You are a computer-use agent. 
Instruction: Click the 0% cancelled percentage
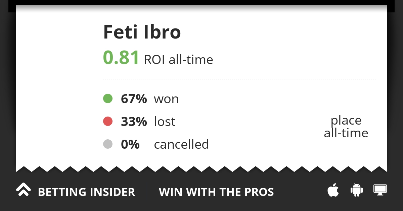pyautogui.click(x=130, y=145)
